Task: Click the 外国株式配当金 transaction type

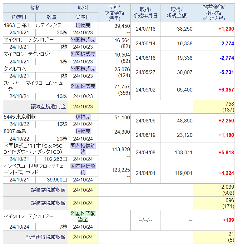Action: [83, 217]
